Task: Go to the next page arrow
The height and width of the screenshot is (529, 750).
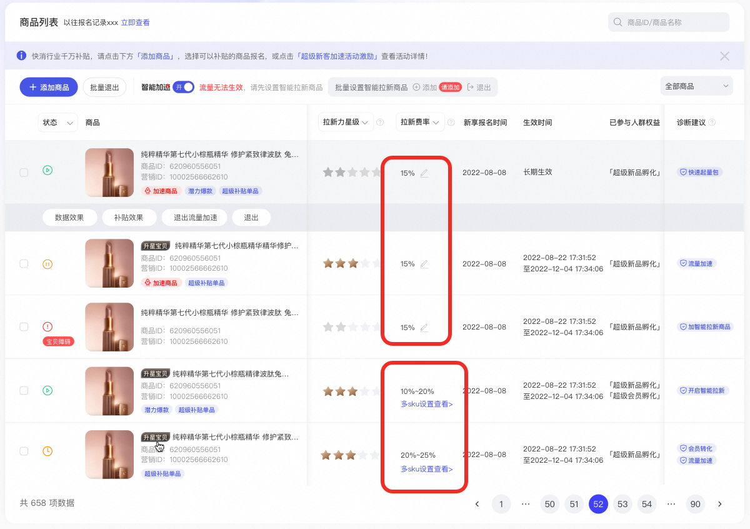Action: 719,504
